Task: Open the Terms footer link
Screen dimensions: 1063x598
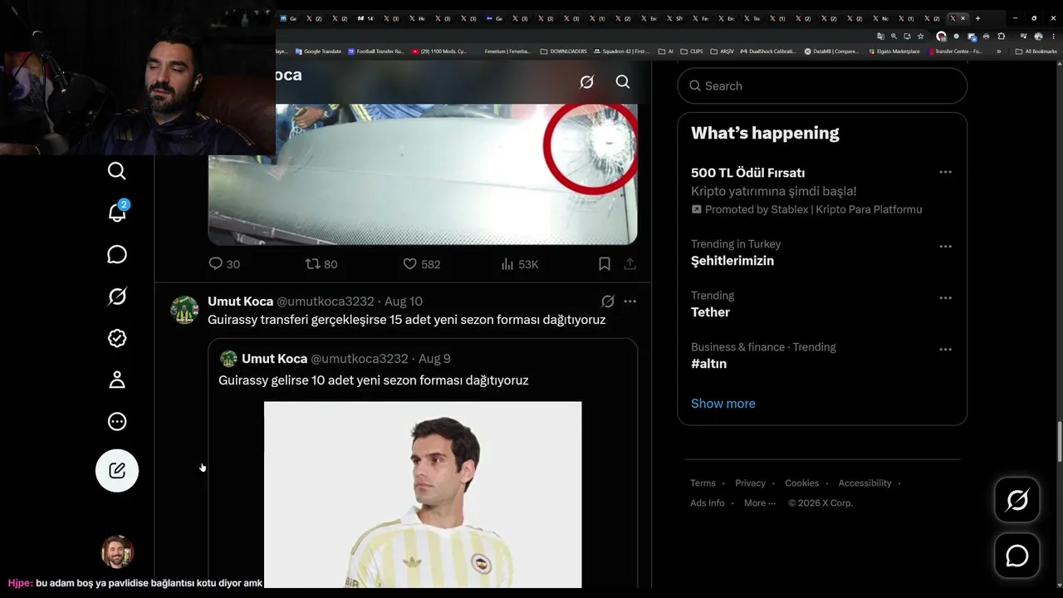Action: coord(703,483)
